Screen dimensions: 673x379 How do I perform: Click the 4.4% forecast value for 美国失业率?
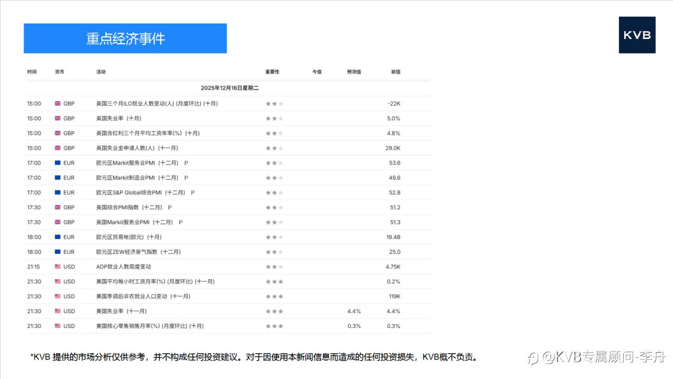[355, 311]
